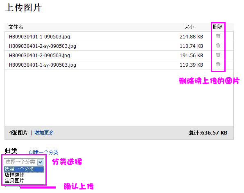Delete HB09030401-1-090503.jpg using its trash icon
Viewport: 244px width, 193px height.
coord(218,36)
